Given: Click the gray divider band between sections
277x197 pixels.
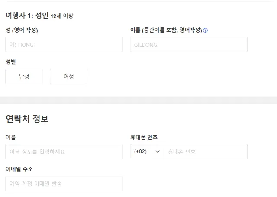Looking at the screenshot, I should 138,100.
